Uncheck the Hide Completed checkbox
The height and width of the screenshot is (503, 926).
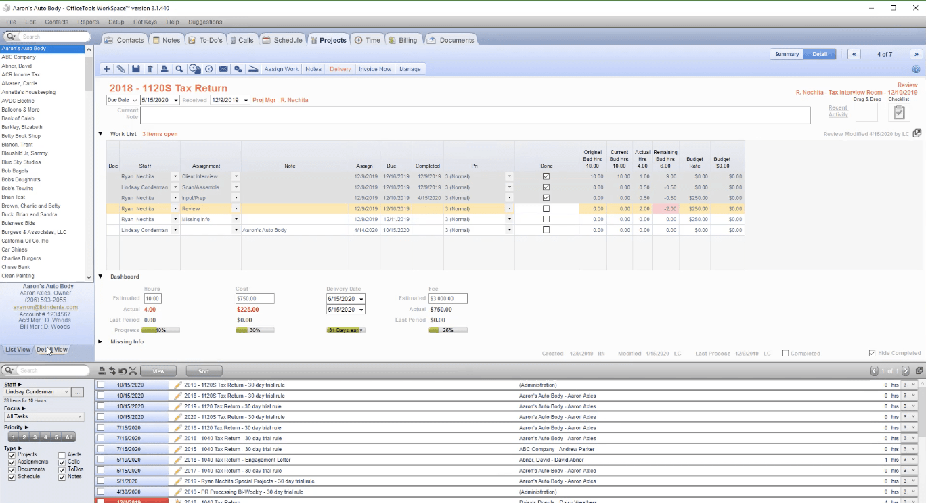873,353
